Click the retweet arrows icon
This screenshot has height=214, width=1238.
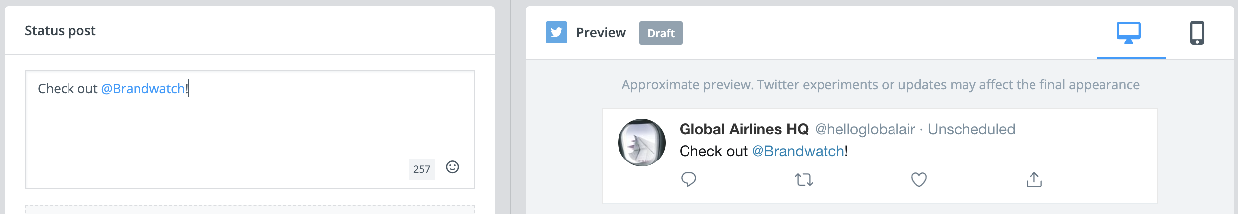[x=804, y=179]
